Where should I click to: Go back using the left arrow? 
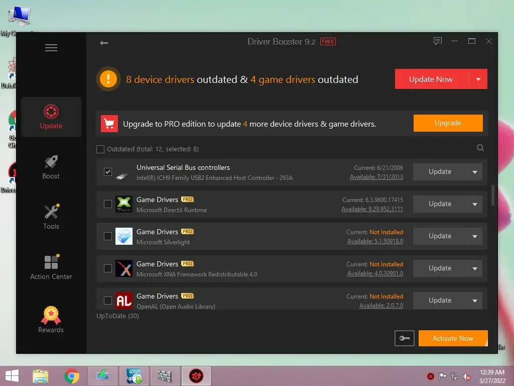click(104, 43)
